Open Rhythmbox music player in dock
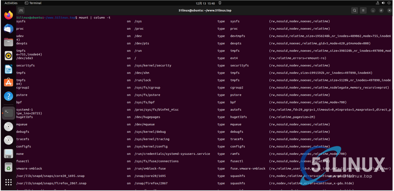This screenshot has height=191, width=394. (x=9, y=56)
